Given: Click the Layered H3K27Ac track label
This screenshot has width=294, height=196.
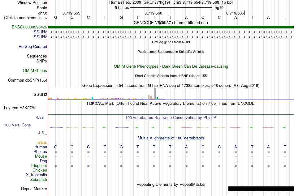Looking at the screenshot, I should coord(20,108).
